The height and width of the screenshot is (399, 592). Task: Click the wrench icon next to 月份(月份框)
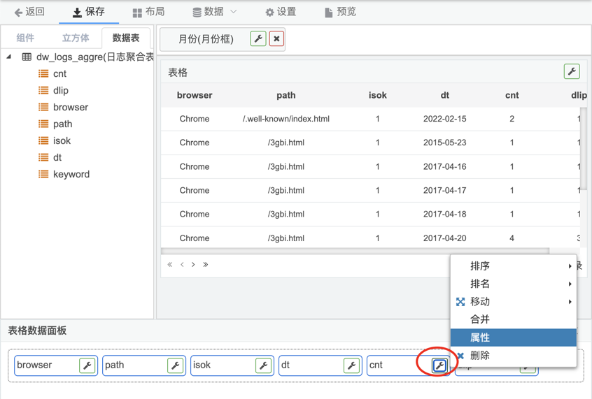click(258, 39)
